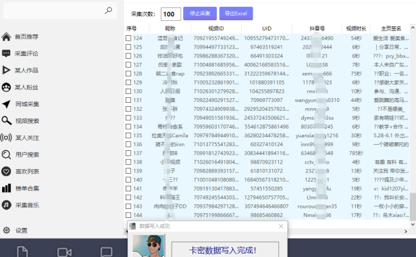This screenshot has width=416, height=257.
Task: Enable the checkbox for row 132
Action: click(x=128, y=109)
